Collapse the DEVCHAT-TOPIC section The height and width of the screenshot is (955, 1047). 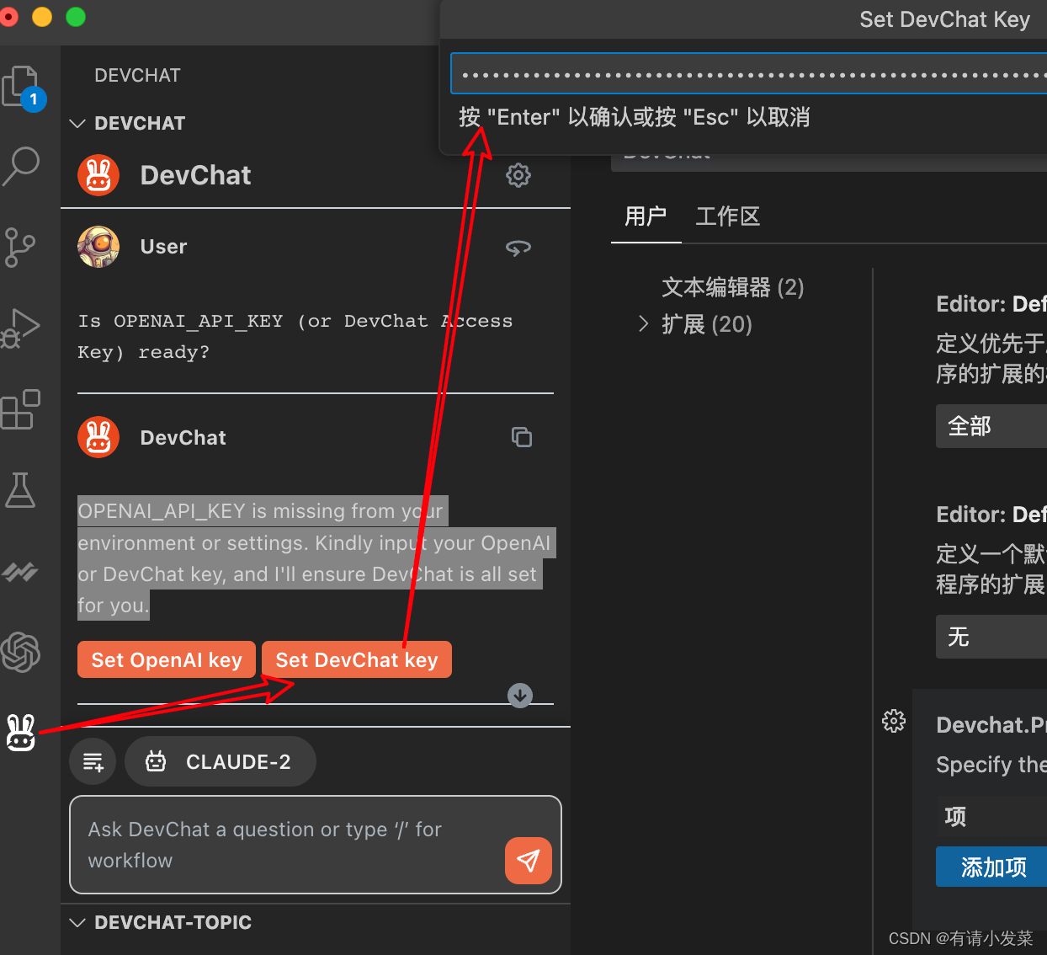(x=77, y=922)
